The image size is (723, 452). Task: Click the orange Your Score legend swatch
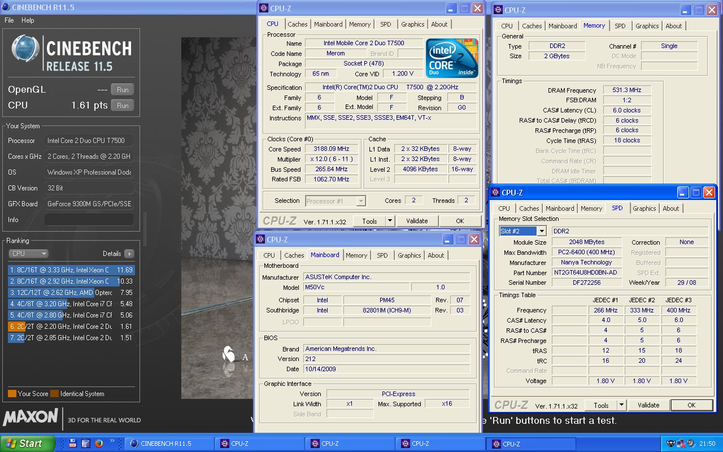pyautogui.click(x=12, y=394)
